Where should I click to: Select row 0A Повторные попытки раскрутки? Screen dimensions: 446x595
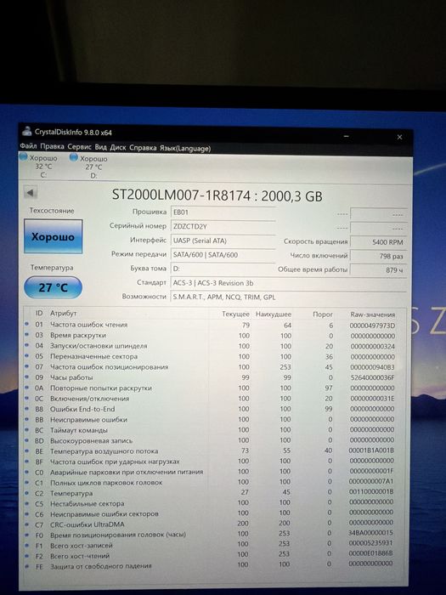[x=214, y=388]
